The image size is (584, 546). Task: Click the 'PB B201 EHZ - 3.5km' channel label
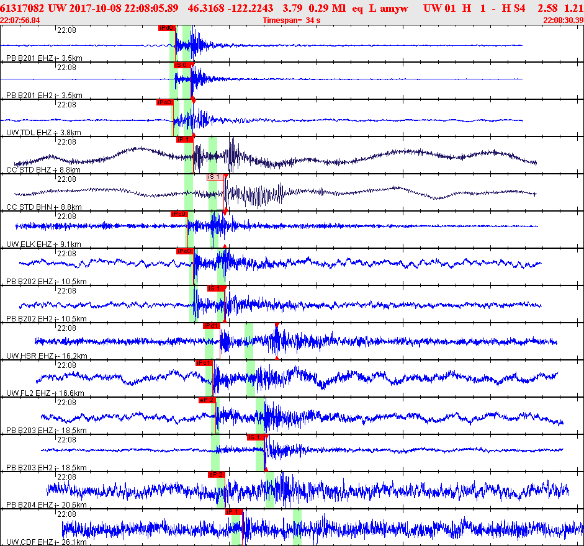(x=44, y=58)
